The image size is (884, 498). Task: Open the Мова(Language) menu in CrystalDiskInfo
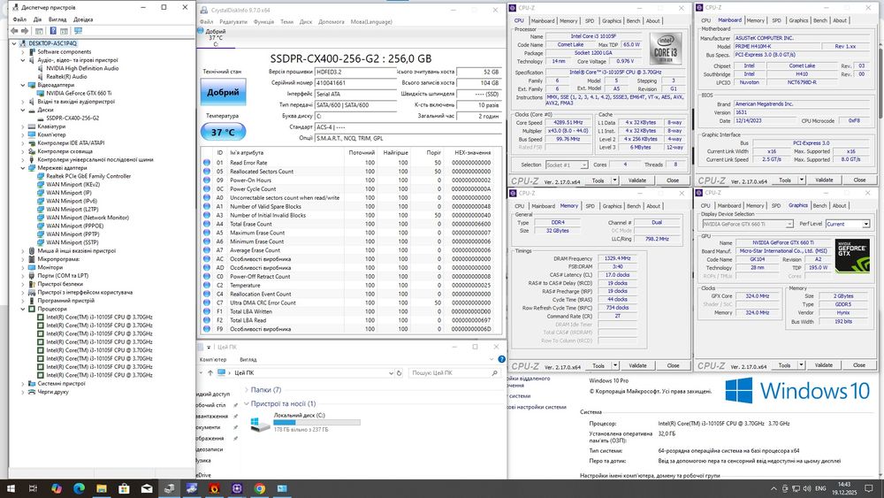tap(371, 21)
